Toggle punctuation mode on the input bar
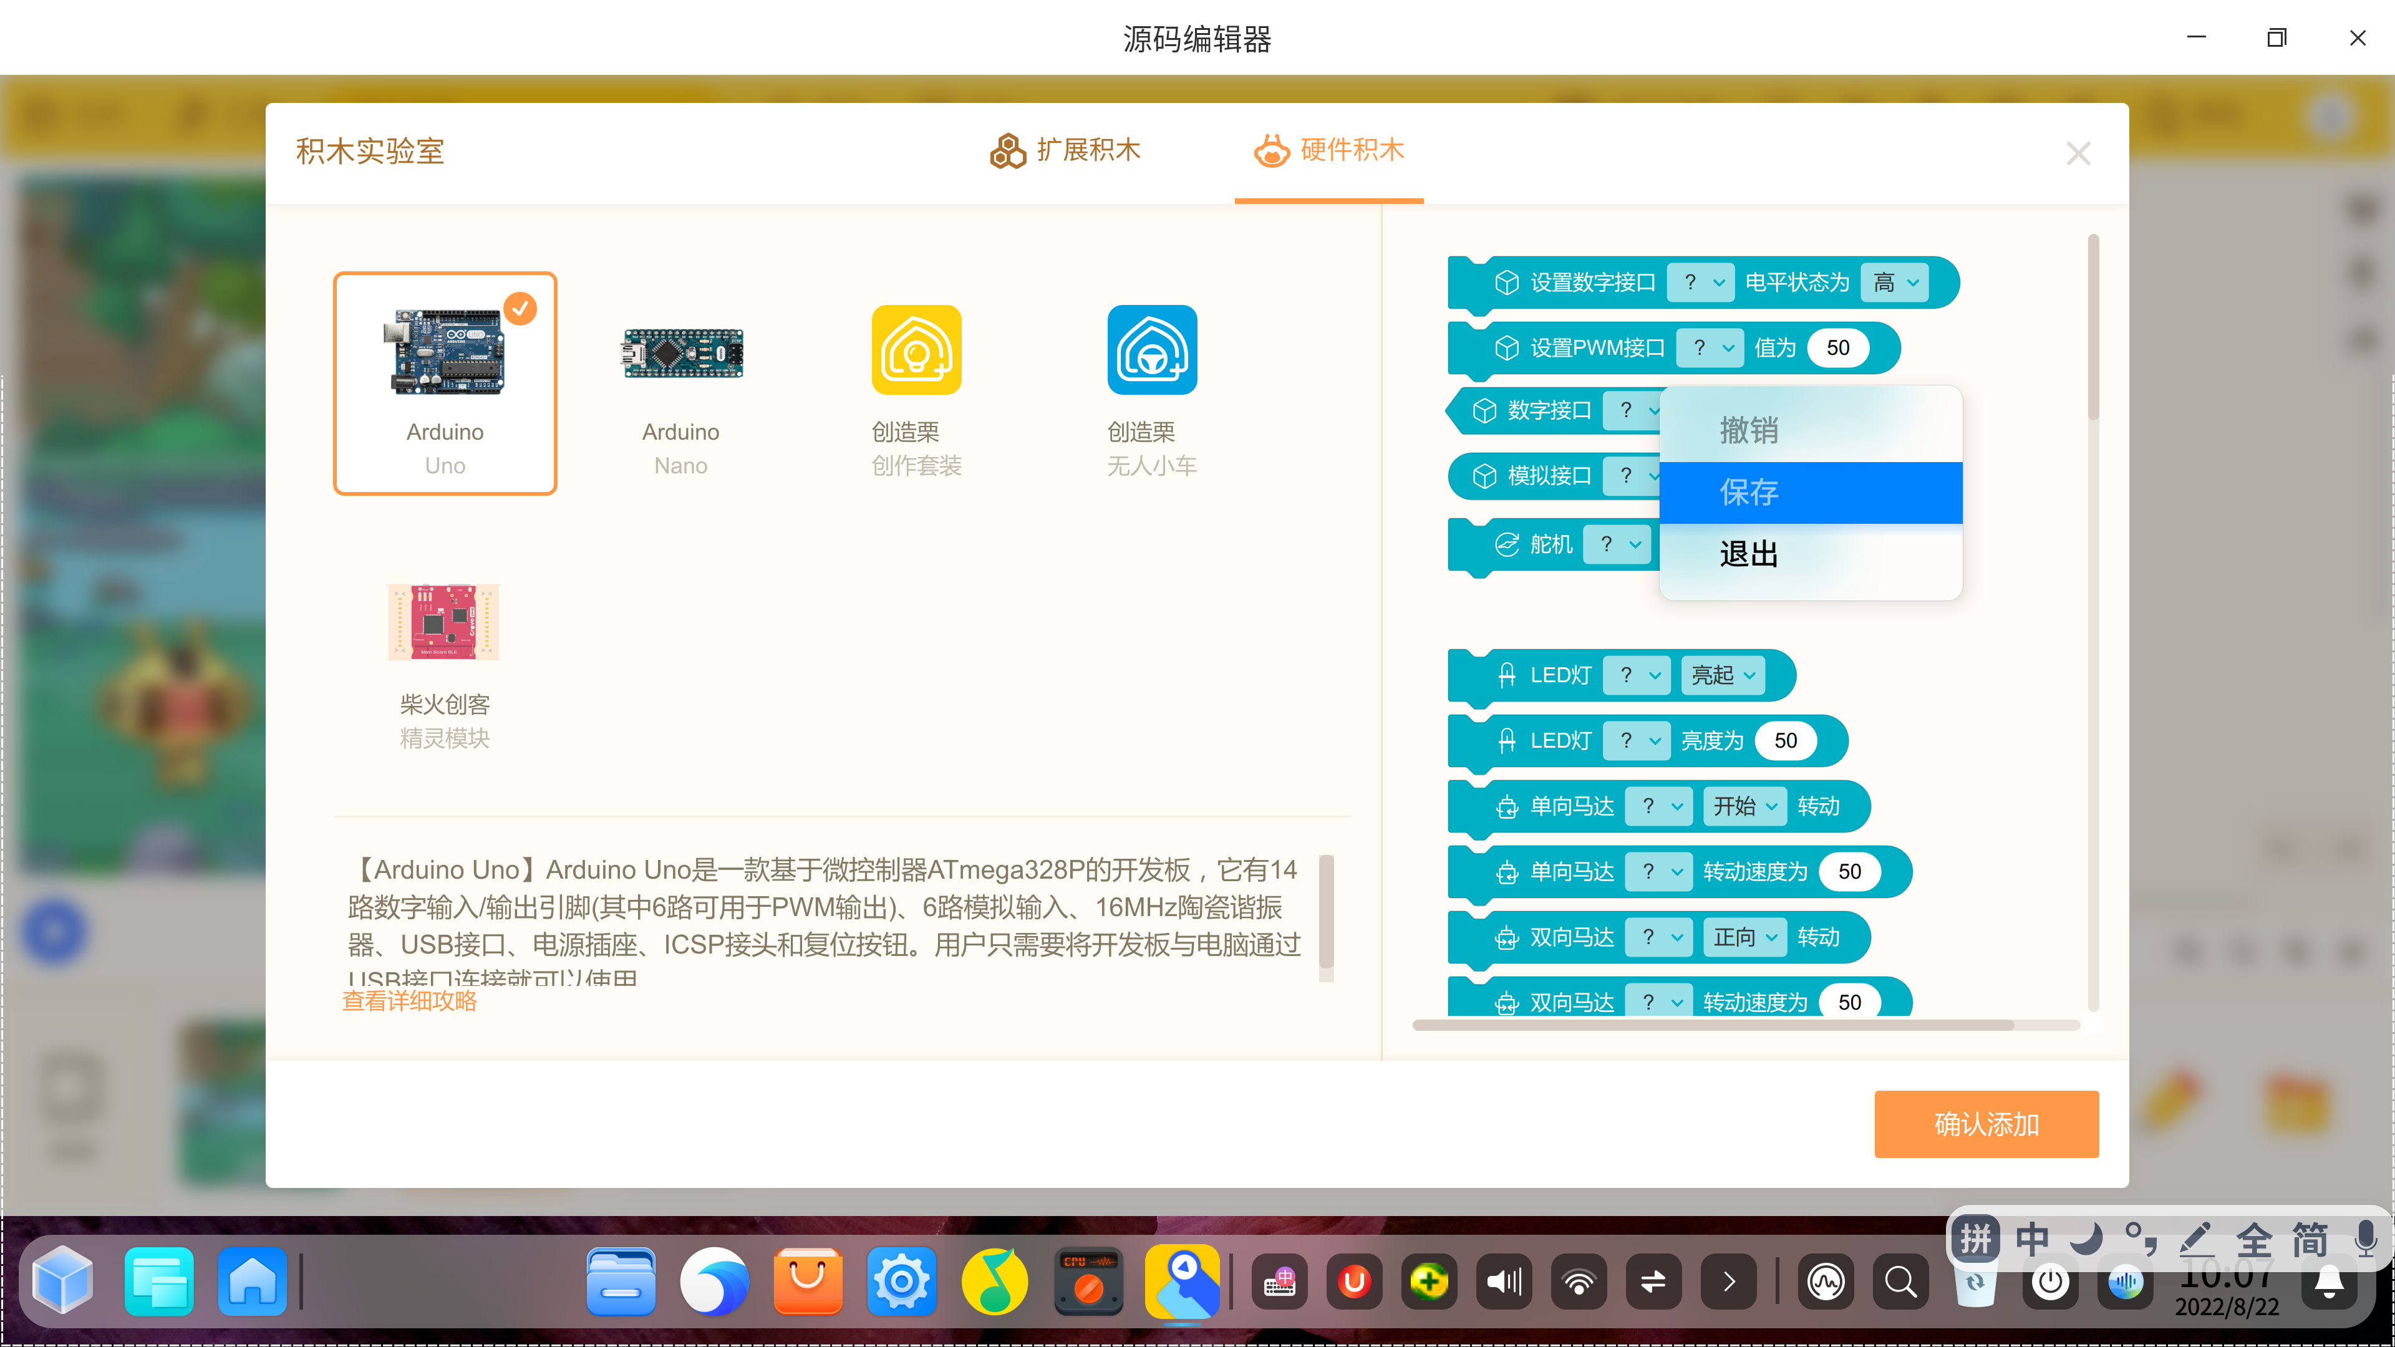This screenshot has height=1347, width=2395. click(2142, 1239)
